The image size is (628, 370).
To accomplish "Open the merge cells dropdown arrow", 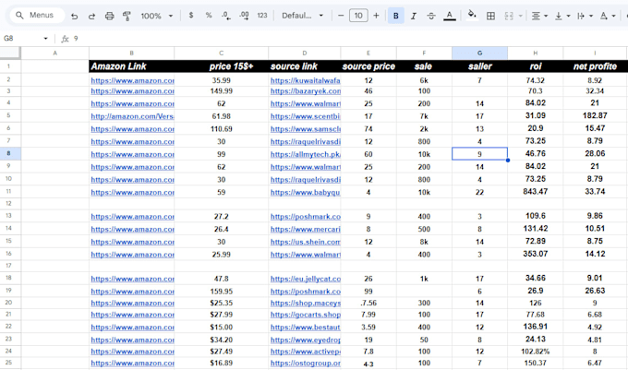I will click(x=520, y=16).
